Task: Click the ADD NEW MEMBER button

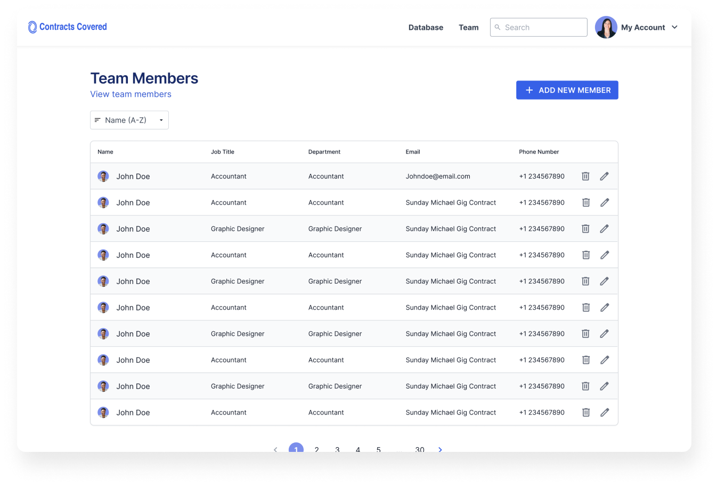Action: pyautogui.click(x=567, y=90)
